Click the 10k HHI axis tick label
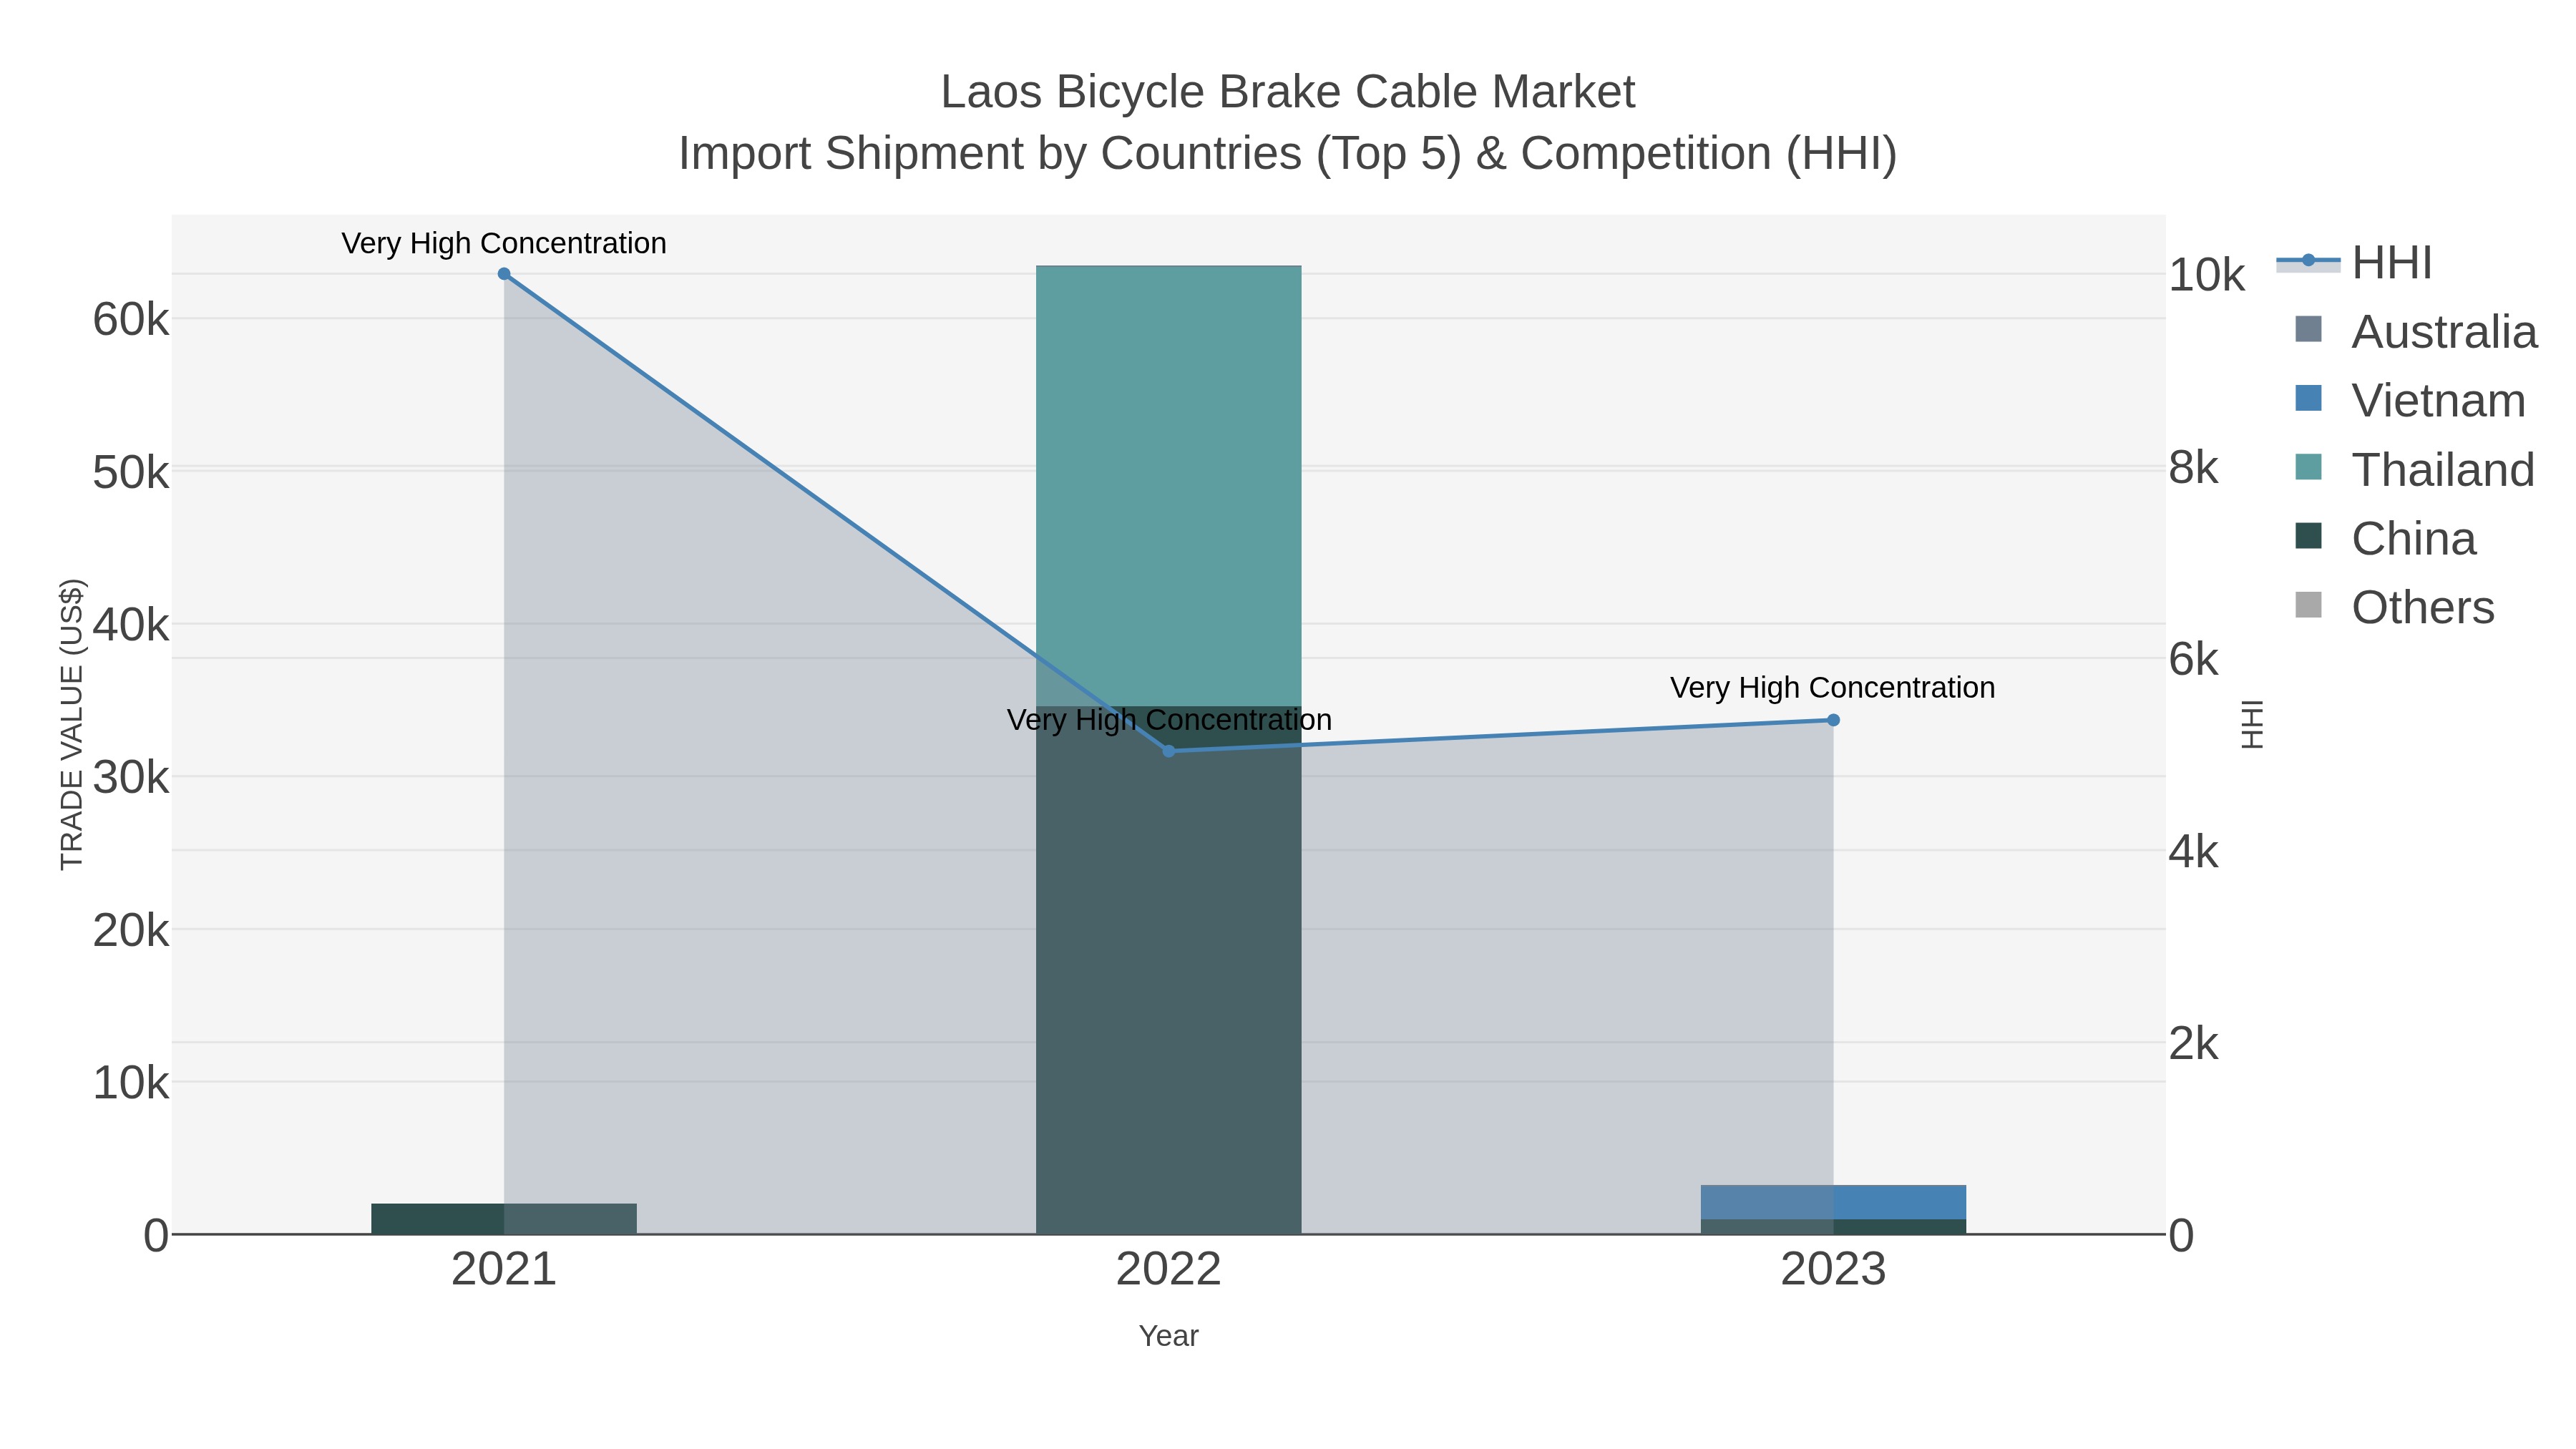The width and height of the screenshot is (2576, 1449). 2206,275
